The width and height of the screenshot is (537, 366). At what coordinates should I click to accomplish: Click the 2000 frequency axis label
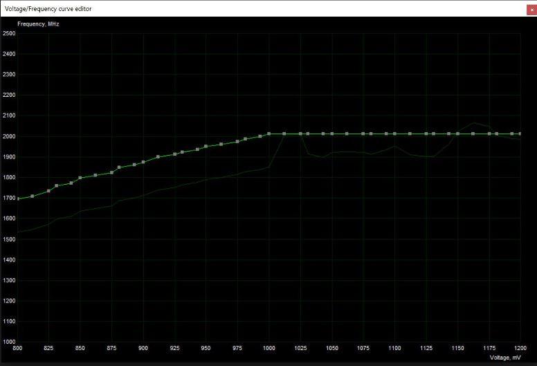click(9, 136)
